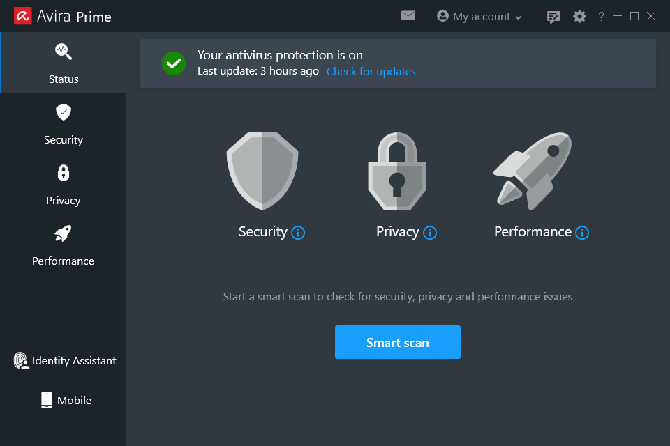The width and height of the screenshot is (670, 446).
Task: Click the green antivirus protection checkmark
Action: 173,63
